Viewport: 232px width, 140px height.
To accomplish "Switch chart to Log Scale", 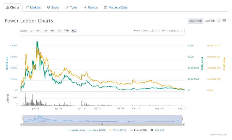I will click(x=210, y=21).
